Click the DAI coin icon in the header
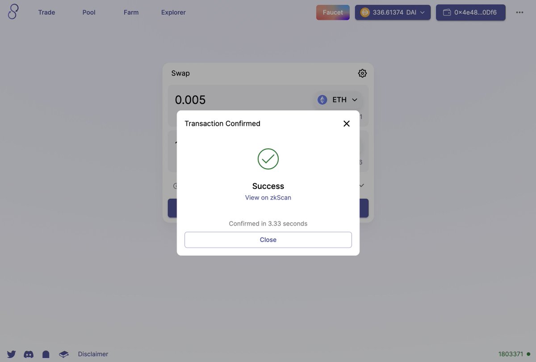 365,13
